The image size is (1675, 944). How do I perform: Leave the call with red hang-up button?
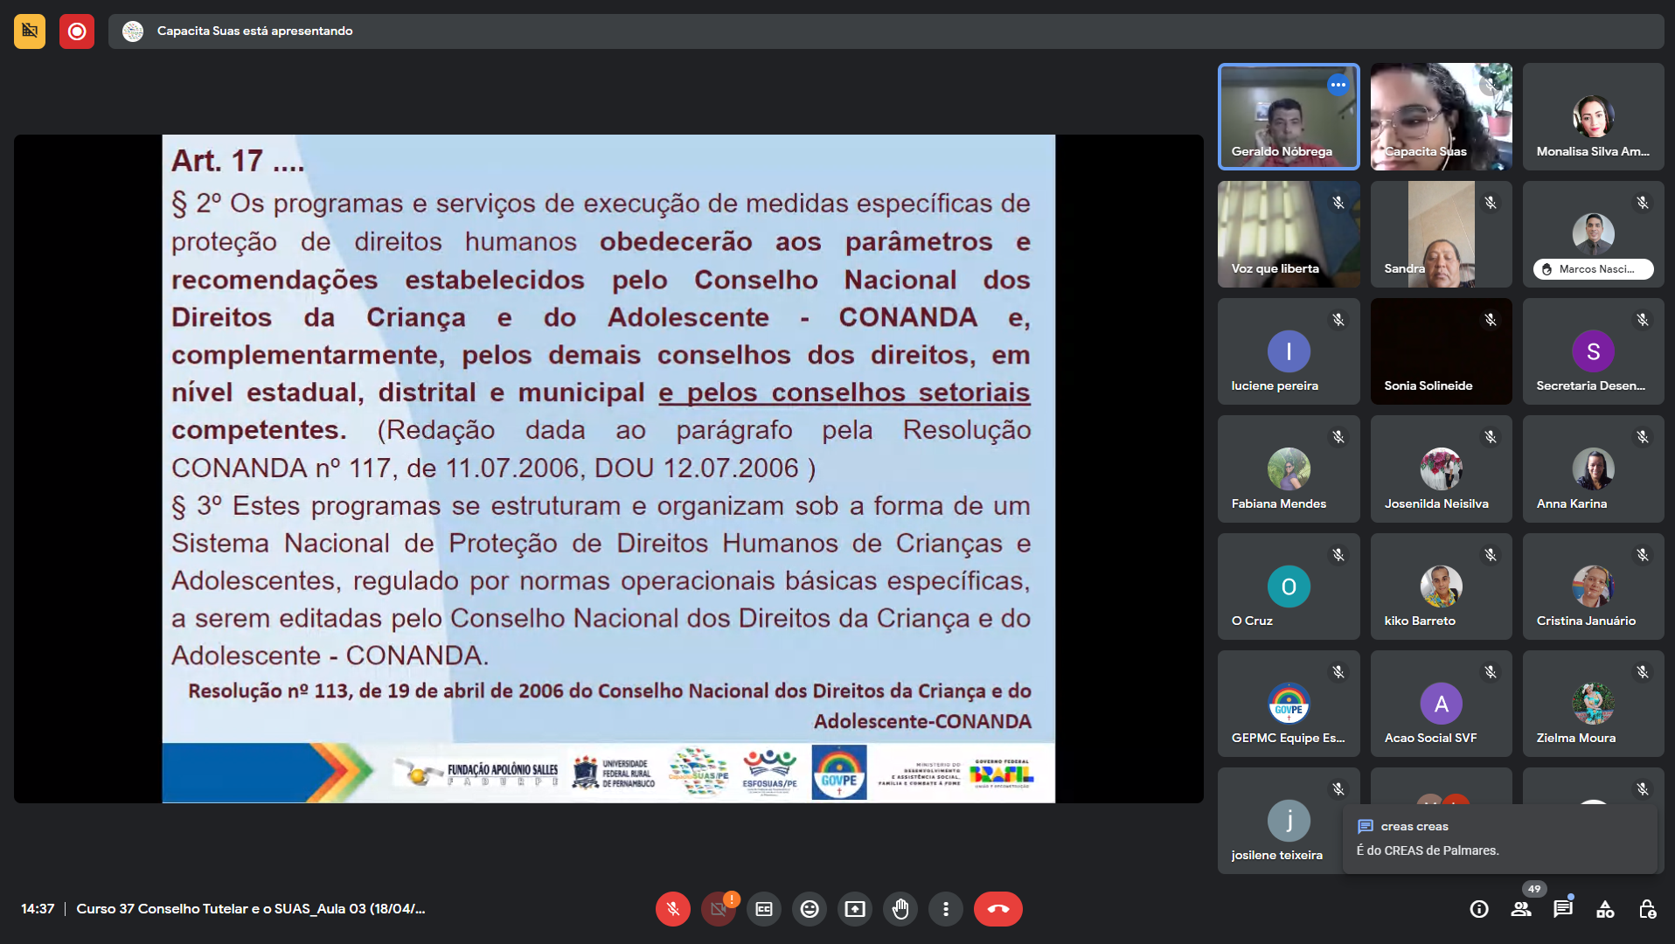[997, 909]
